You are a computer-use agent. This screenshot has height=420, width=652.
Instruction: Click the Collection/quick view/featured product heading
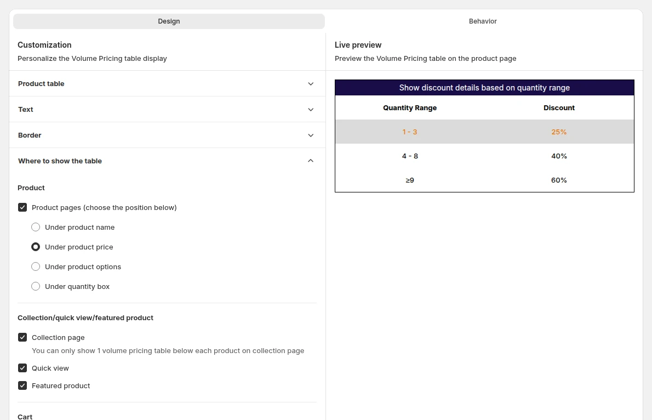(85, 317)
